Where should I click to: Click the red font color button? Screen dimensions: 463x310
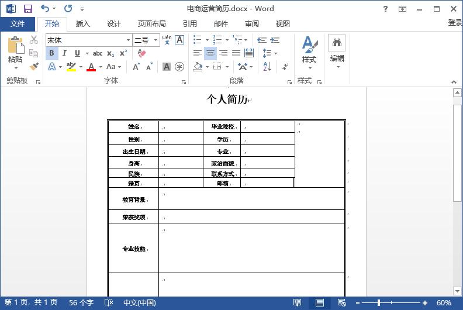(91, 67)
